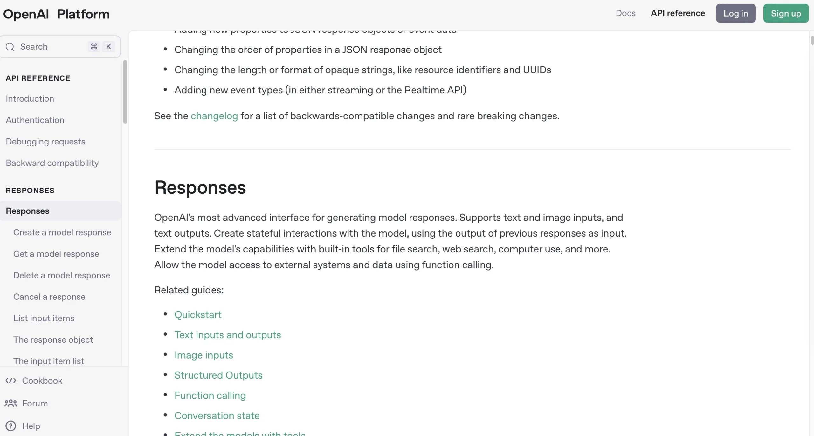Open the Function calling guide
Image resolution: width=814 pixels, height=436 pixels.
210,395
